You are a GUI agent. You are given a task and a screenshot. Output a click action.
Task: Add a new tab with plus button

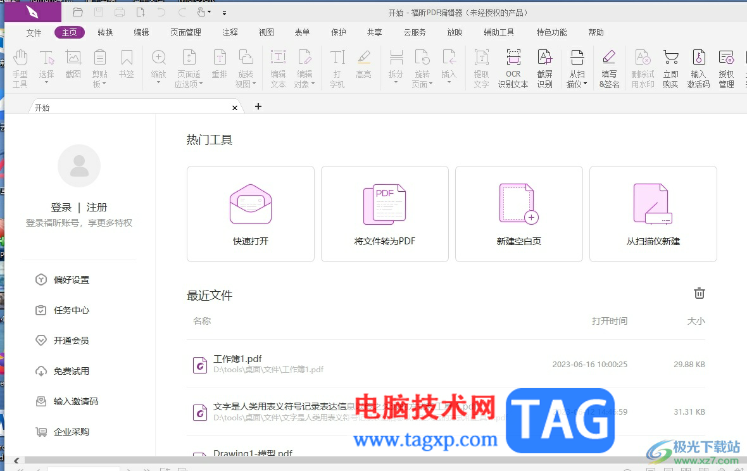[258, 107]
